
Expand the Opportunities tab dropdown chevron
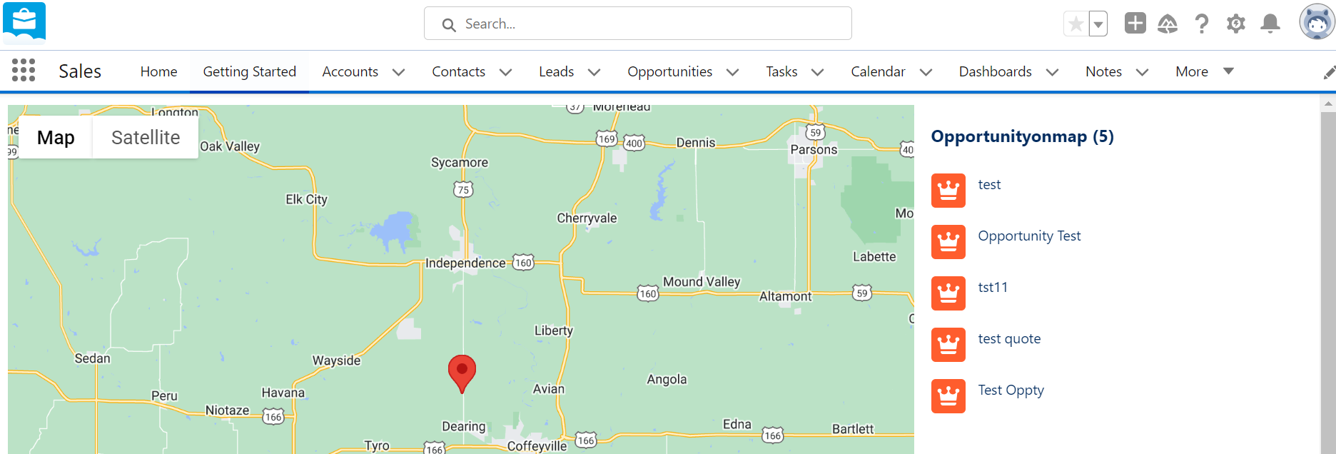pos(732,72)
